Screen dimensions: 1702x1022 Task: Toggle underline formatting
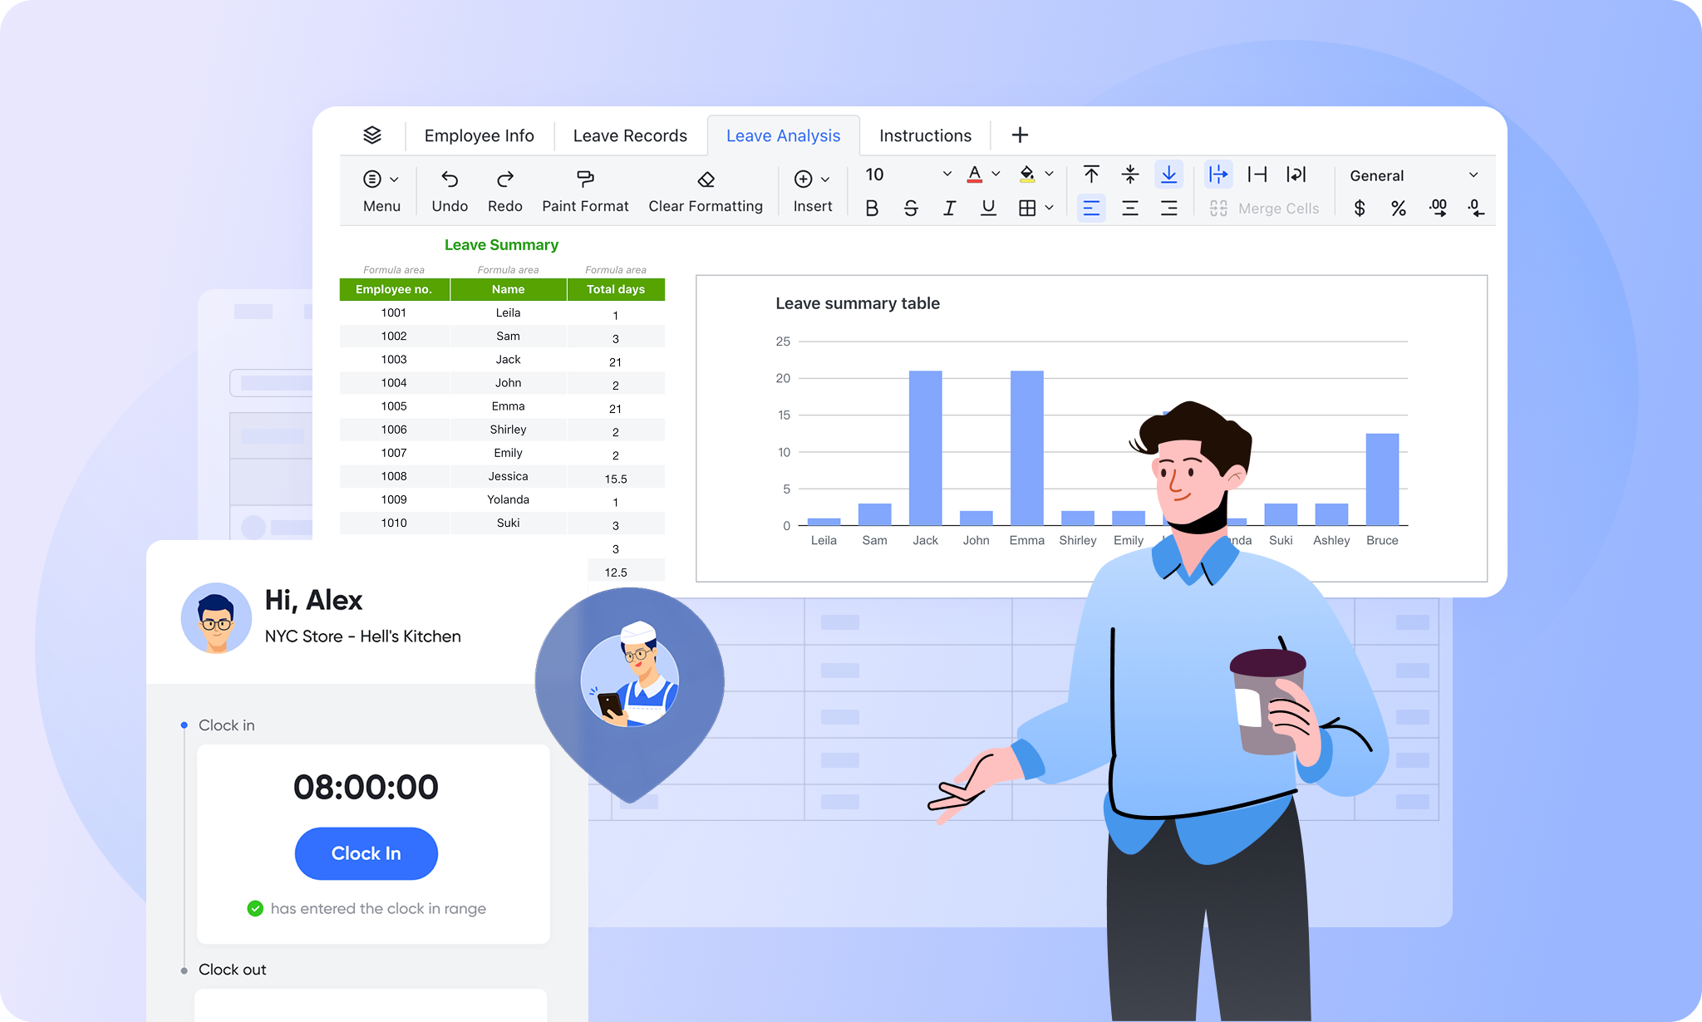point(988,208)
